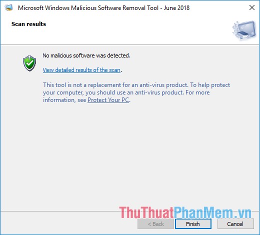The image size is (260, 235).
Task: Click the Finish button
Action: pyautogui.click(x=193, y=224)
